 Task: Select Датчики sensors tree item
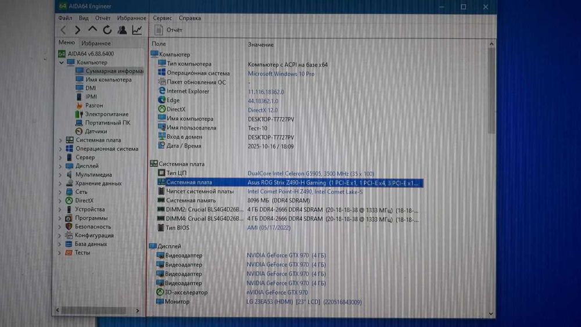pos(96,131)
